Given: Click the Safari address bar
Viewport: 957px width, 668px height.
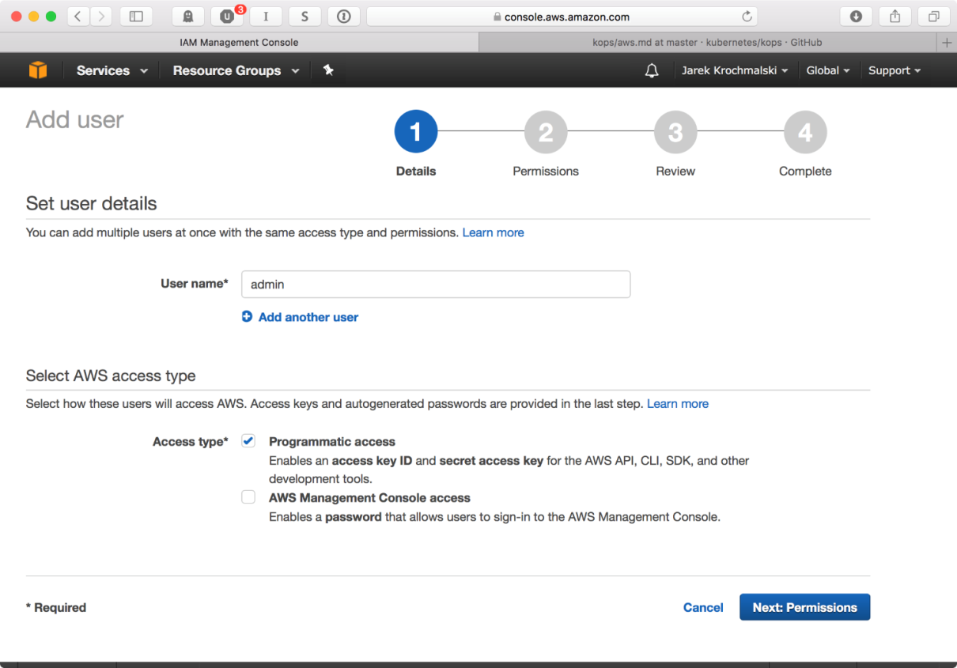Looking at the screenshot, I should click(x=562, y=17).
